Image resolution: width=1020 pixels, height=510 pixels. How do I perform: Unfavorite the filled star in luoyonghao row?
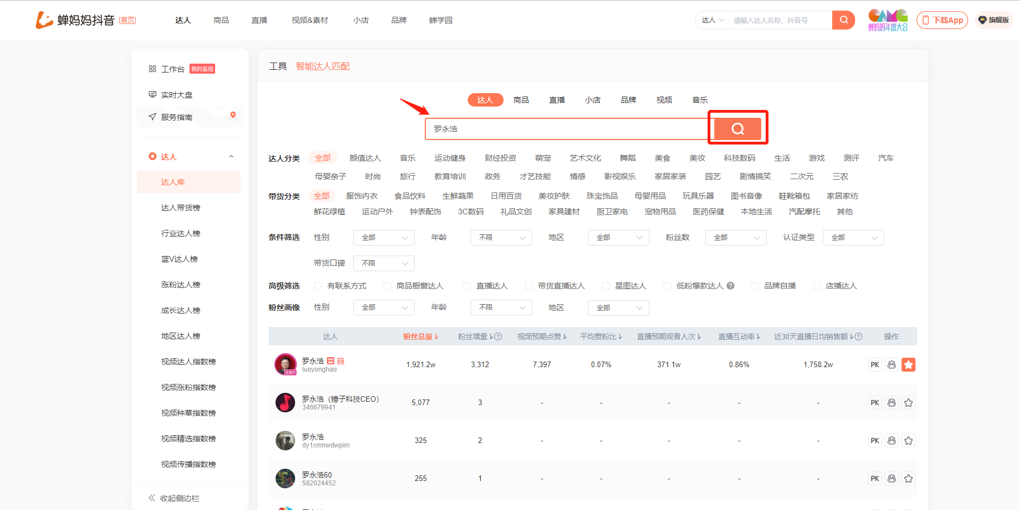[x=908, y=365]
